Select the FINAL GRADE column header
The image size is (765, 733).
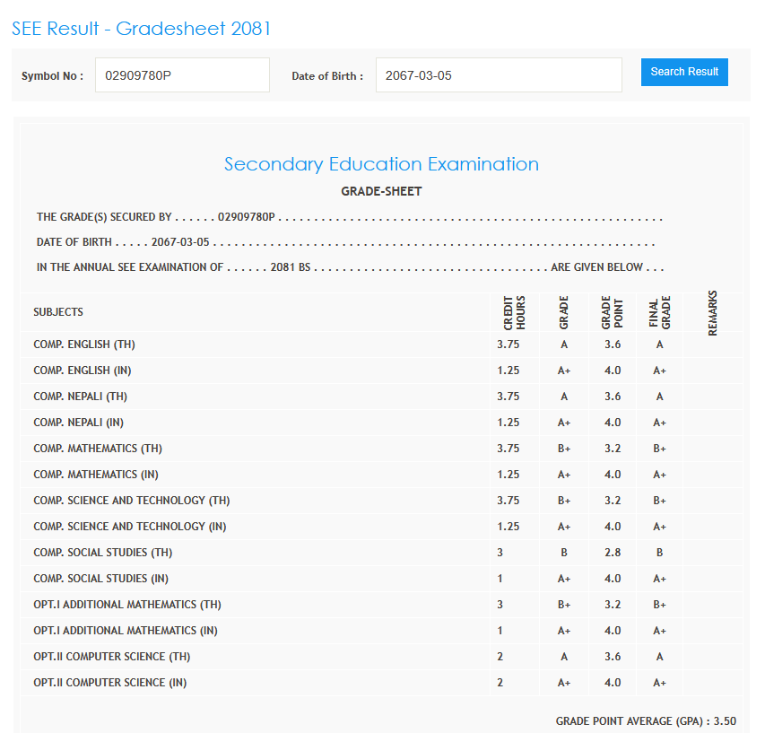(x=659, y=312)
